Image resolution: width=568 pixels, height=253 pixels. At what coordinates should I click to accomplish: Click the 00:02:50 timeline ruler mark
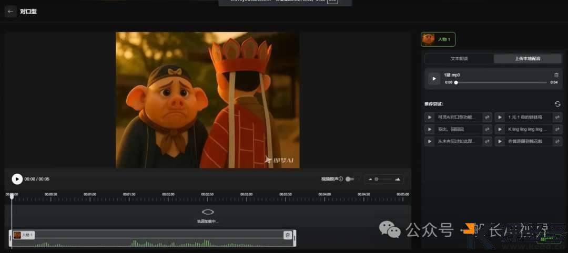[207, 194]
